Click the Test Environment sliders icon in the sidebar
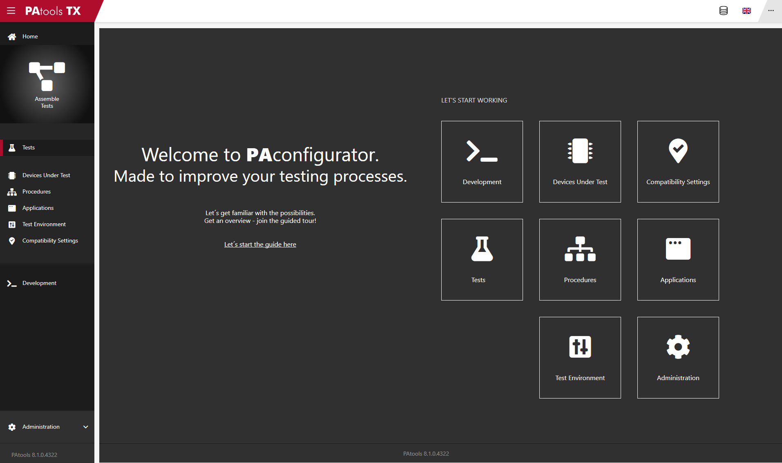Screen dimensions: 782x463 12,225
